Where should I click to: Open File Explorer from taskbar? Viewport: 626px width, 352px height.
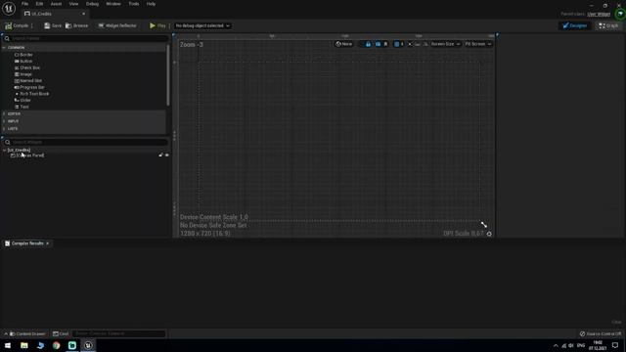(x=24, y=345)
